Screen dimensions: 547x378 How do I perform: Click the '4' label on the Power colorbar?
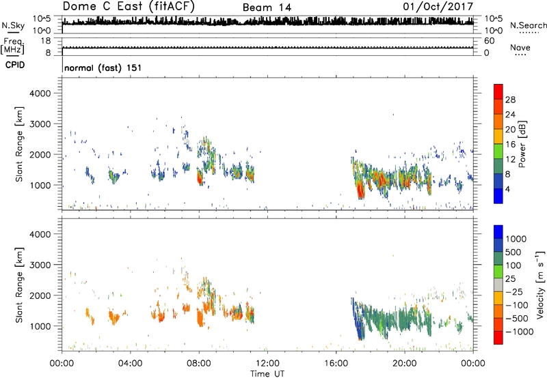[x=507, y=189]
